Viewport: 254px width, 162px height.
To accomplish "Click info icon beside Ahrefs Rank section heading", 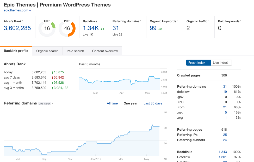I will (27, 64).
